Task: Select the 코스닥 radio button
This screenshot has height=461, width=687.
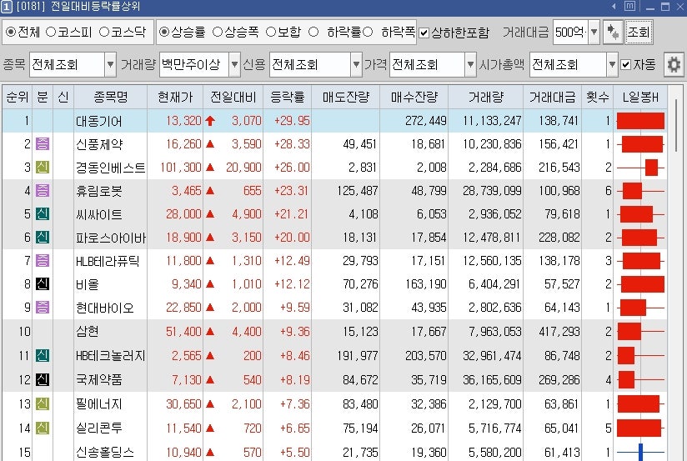Action: tap(104, 32)
